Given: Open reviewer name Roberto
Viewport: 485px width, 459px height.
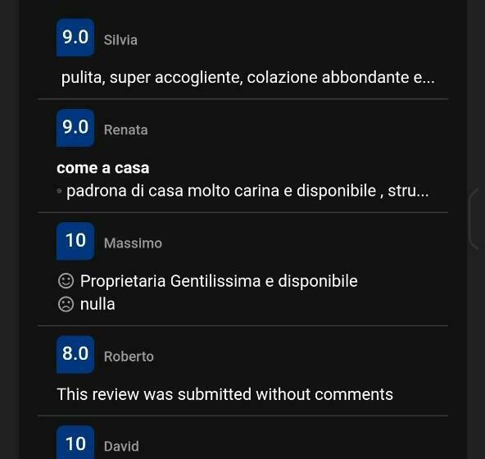Looking at the screenshot, I should 129,357.
